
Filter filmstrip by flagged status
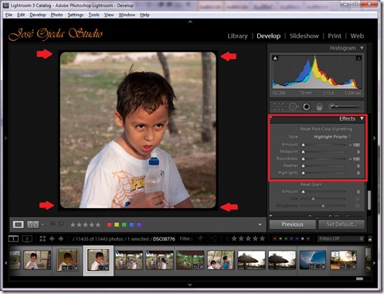pos(200,238)
